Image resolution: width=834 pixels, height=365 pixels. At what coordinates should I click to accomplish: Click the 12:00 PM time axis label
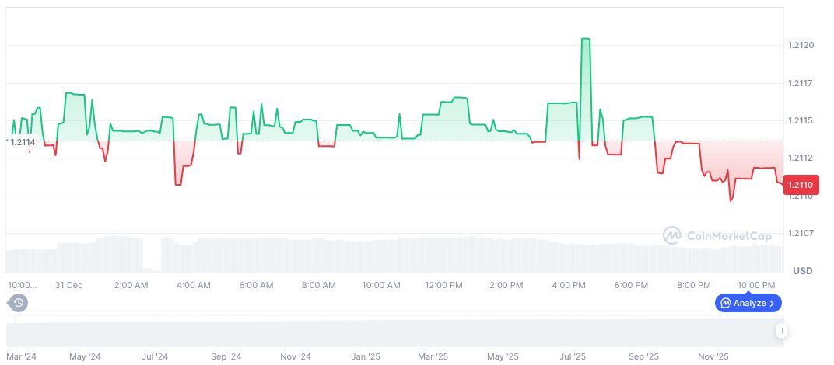click(x=443, y=285)
